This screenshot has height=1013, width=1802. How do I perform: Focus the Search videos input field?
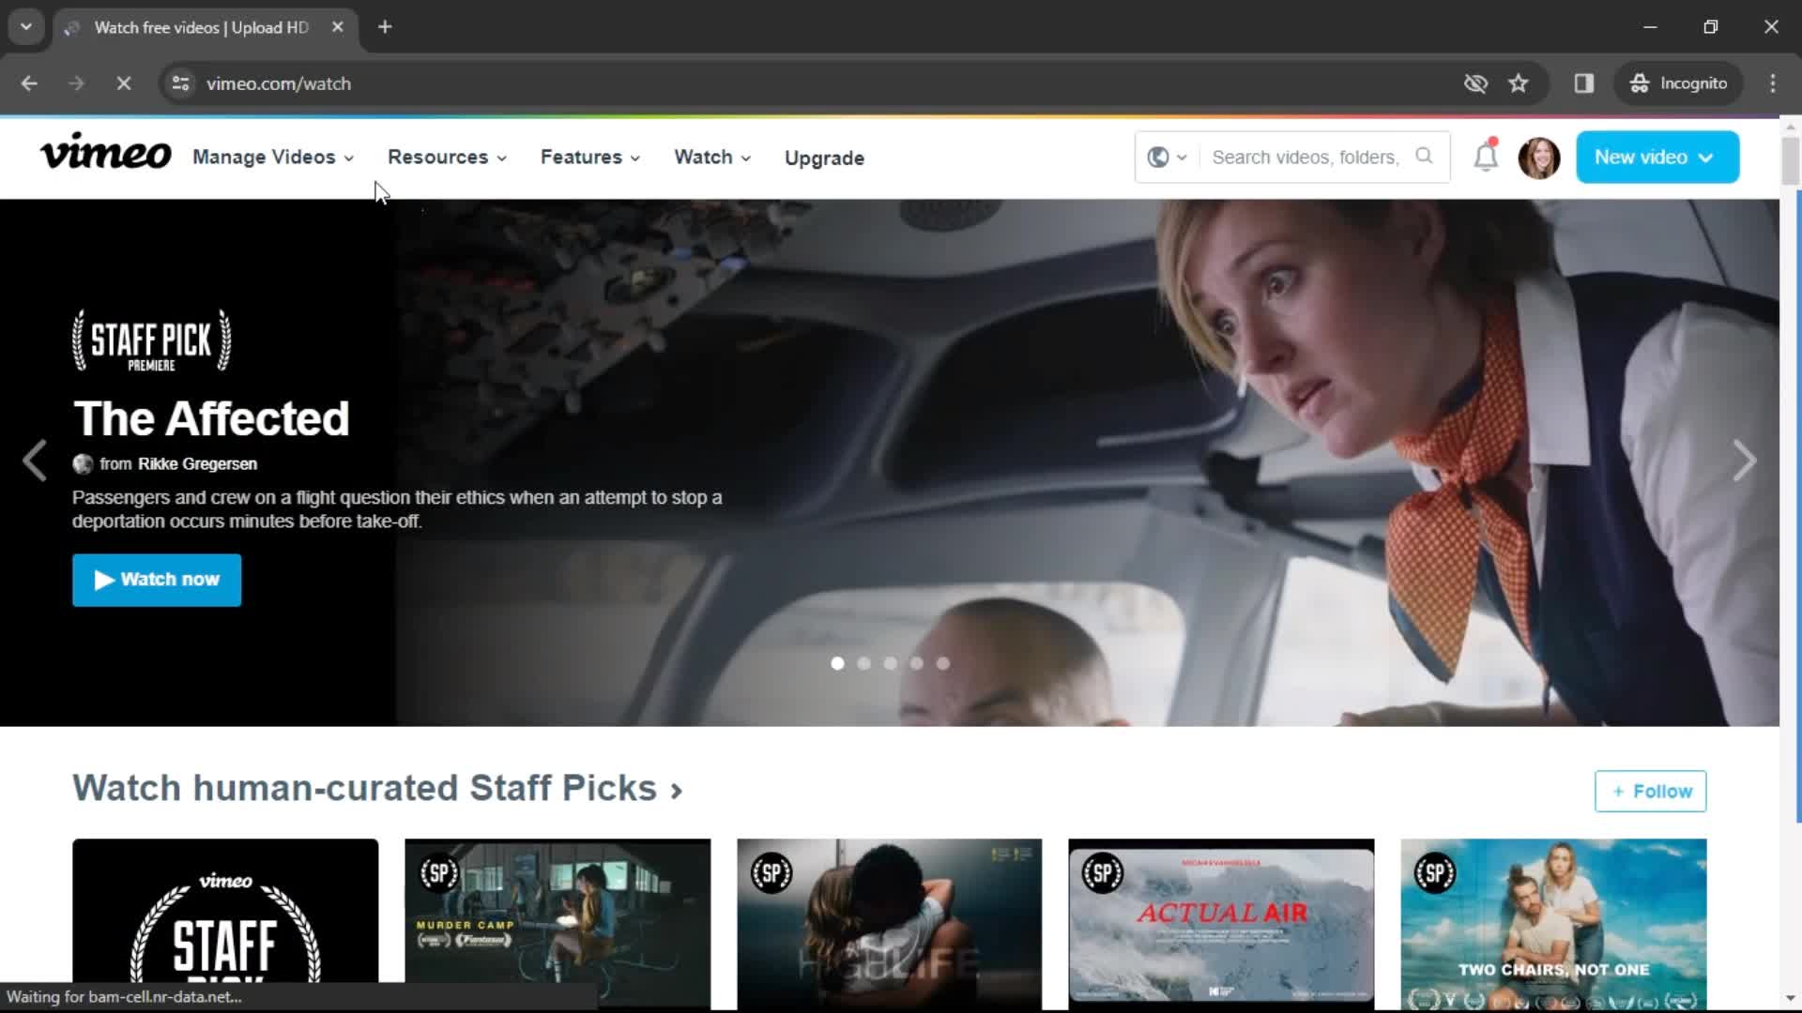1306,158
